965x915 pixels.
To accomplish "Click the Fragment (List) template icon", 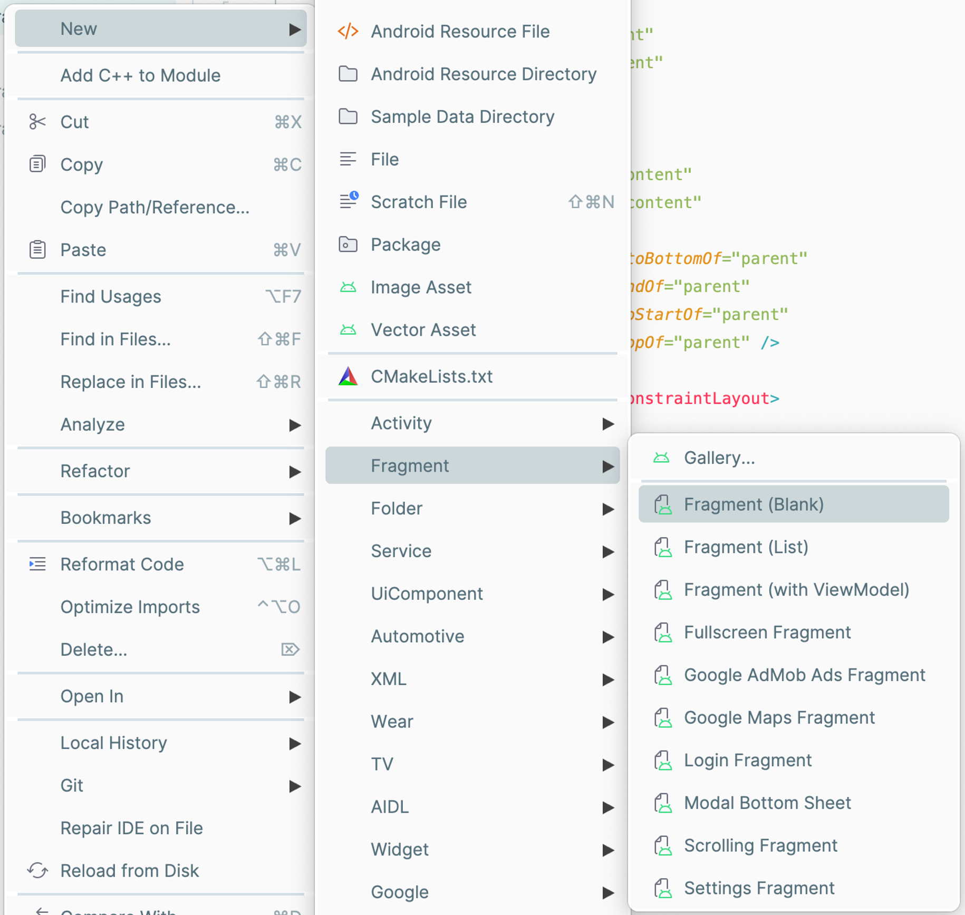I will [x=663, y=547].
